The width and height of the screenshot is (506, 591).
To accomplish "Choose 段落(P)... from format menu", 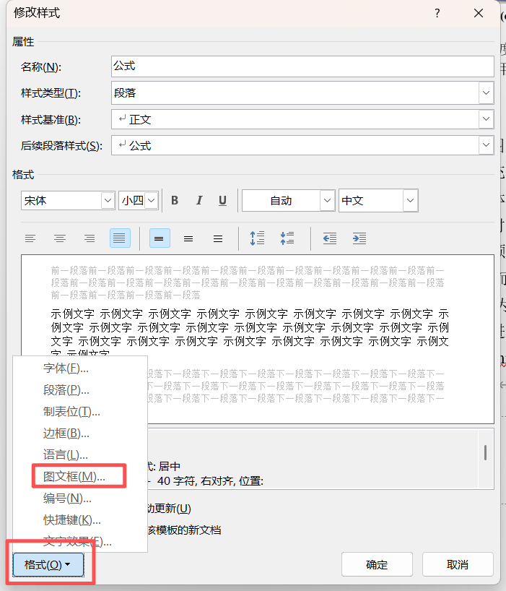I will pos(80,390).
